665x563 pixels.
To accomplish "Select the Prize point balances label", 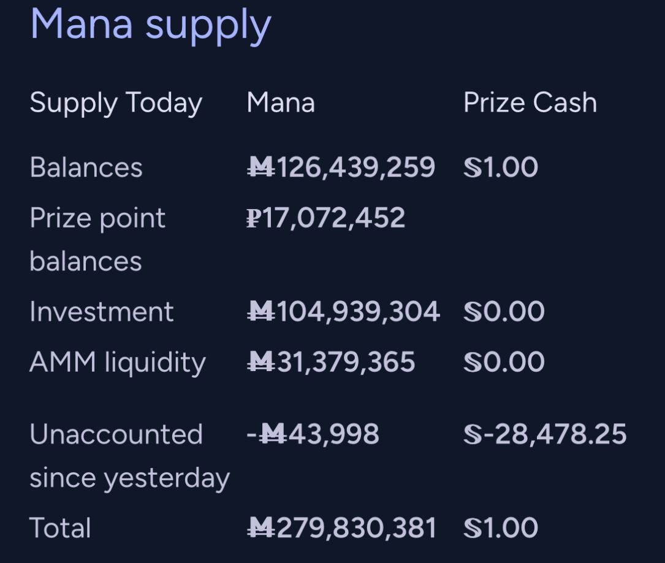I will click(97, 239).
